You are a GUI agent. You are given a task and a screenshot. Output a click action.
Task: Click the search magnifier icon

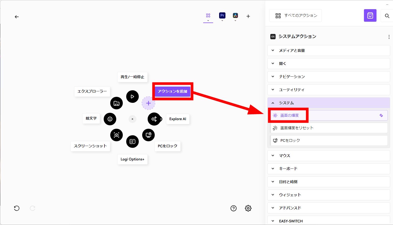click(x=387, y=16)
